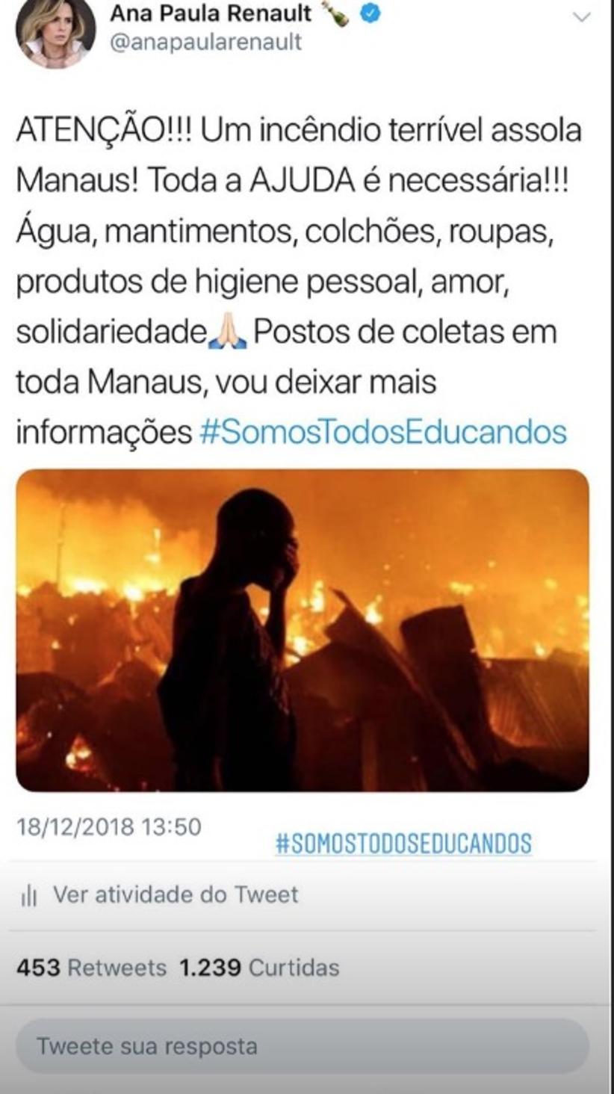Open the fire photo attached to the tweet
Screen dimensions: 614x1094
click(303, 630)
